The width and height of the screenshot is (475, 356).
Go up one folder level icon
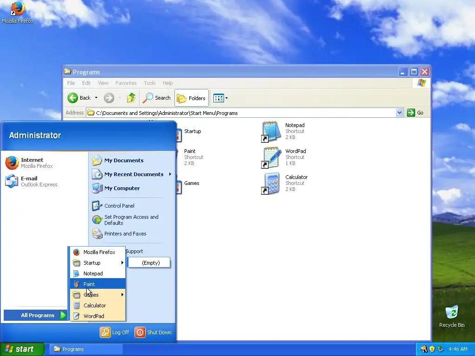pyautogui.click(x=131, y=98)
